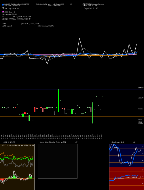Click the '(MGR) 2.7, 41.5, 39.3' ADX values
The image size is (144, 190).
tap(30, 24)
